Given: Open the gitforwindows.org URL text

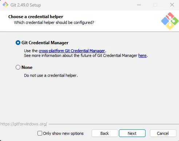Looking at the screenshot, I should (x=24, y=124).
